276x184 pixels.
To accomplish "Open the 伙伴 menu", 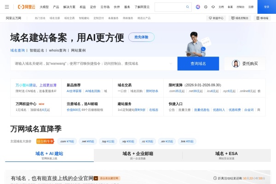I will click(x=117, y=7).
